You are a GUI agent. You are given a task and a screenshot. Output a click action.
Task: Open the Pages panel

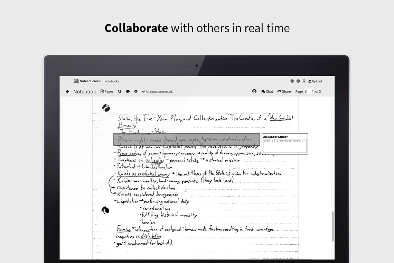tap(107, 92)
